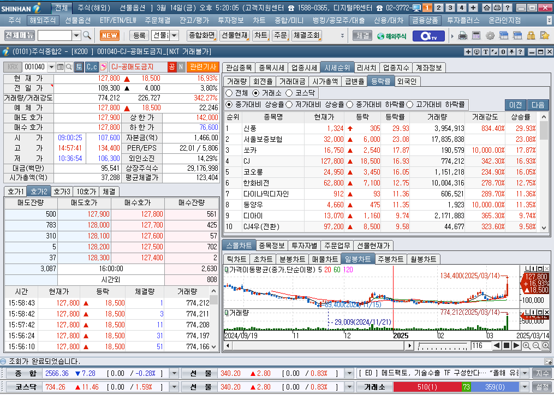Open the 금융상품 menu
This screenshot has height=395, width=554.
coord(425,21)
